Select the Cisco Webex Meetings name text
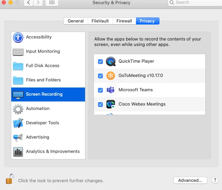Screen dimensions: 222x190 point(142,104)
